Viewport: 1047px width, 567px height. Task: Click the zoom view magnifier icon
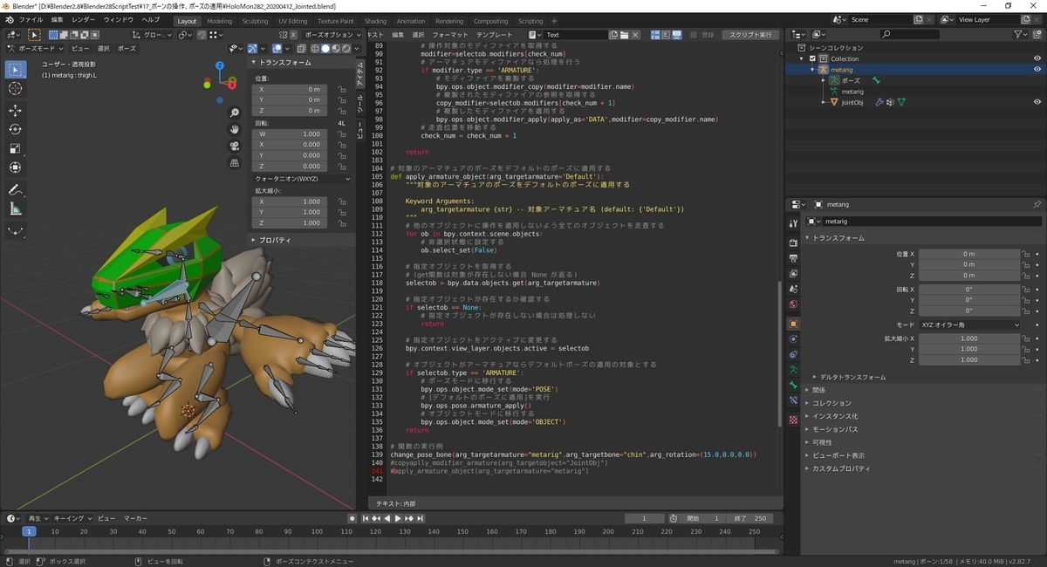(235, 113)
